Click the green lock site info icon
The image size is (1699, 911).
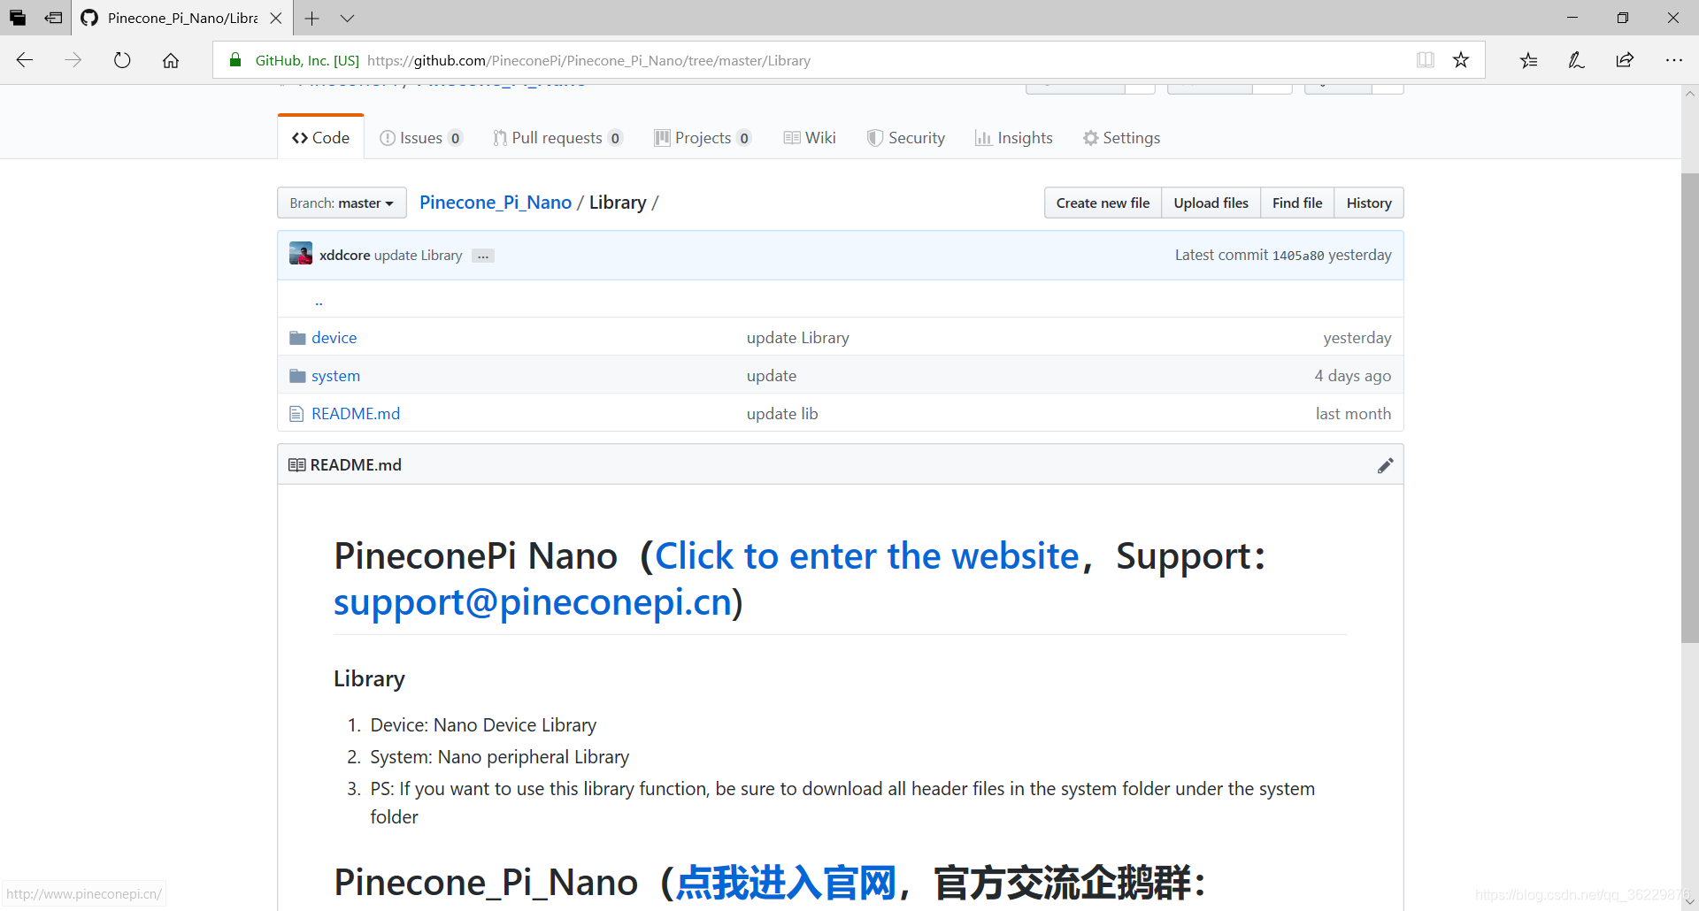coord(235,60)
